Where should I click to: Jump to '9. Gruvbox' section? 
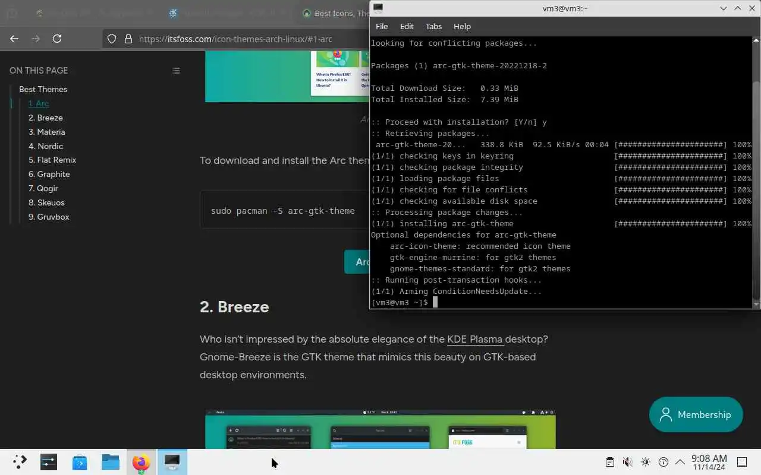(x=49, y=217)
